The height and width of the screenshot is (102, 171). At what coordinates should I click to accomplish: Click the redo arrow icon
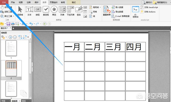click(37, 24)
